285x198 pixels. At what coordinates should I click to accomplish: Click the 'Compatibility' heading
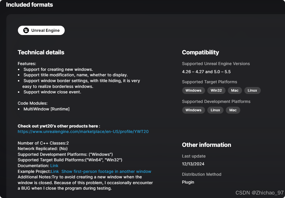click(x=200, y=52)
